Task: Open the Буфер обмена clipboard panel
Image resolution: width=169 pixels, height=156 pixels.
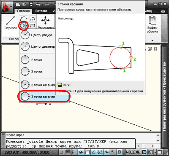Action: (x=153, y=24)
